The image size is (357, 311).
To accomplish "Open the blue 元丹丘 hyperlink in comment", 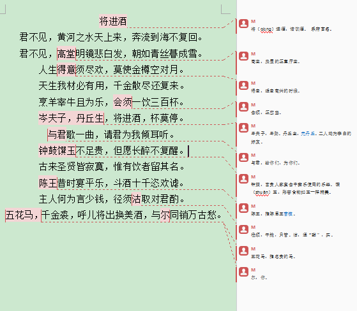I will 308,134.
